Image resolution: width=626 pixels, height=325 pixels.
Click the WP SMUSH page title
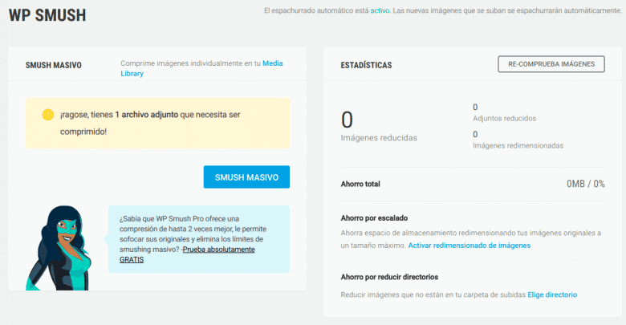point(47,15)
